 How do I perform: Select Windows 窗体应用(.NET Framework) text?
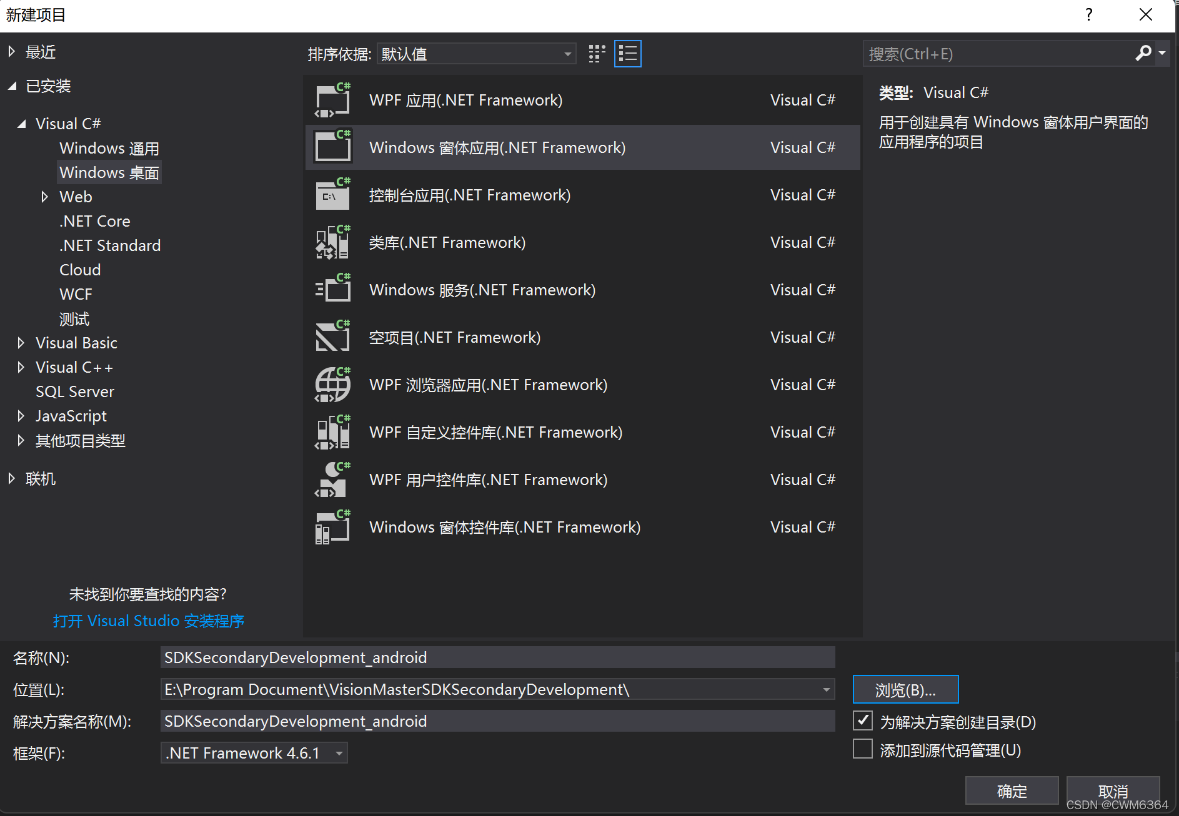497,147
